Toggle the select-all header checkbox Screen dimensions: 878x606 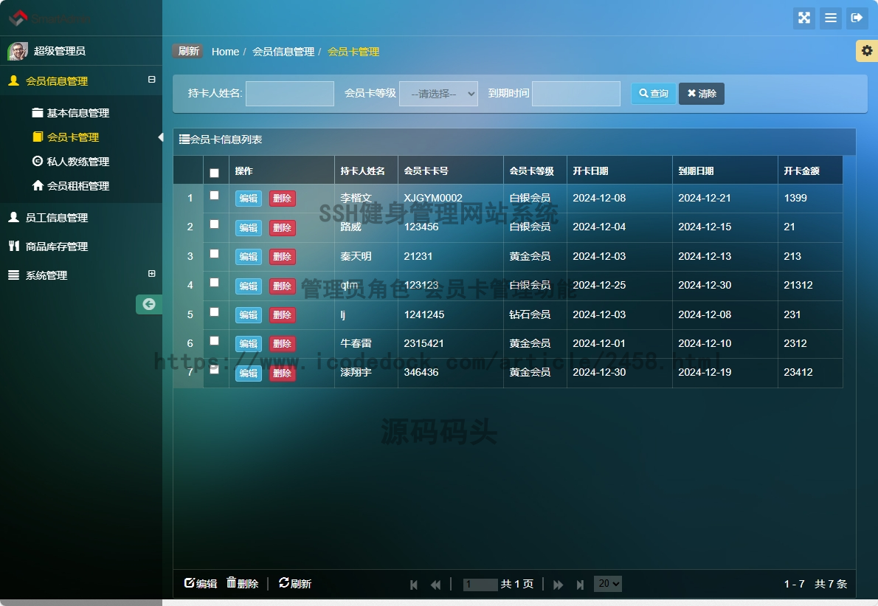[x=214, y=173]
